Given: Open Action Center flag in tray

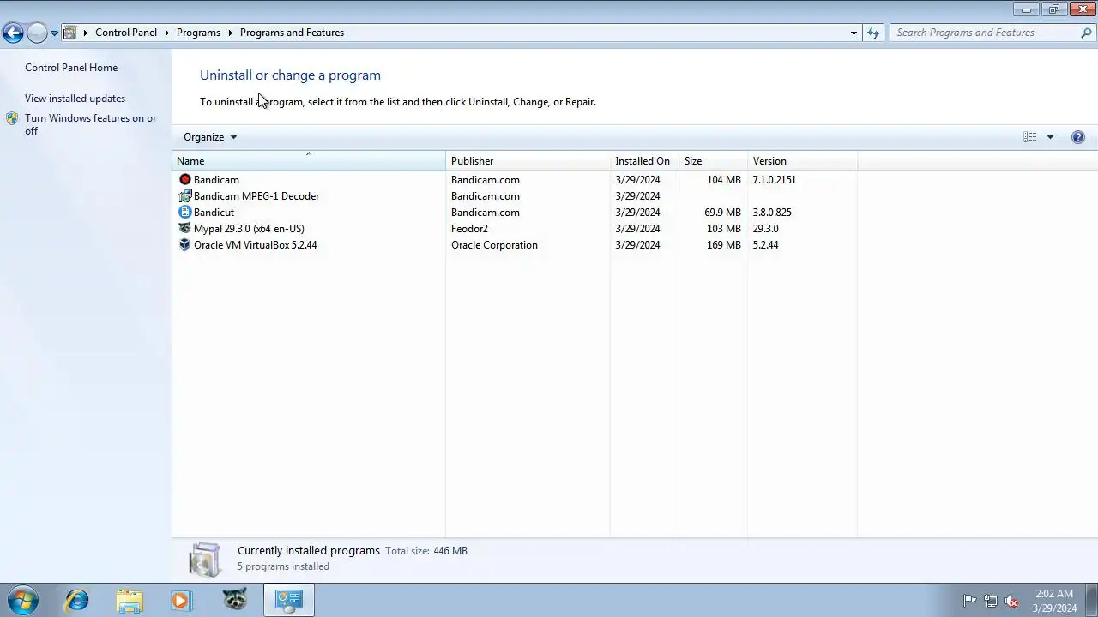Looking at the screenshot, I should (969, 601).
